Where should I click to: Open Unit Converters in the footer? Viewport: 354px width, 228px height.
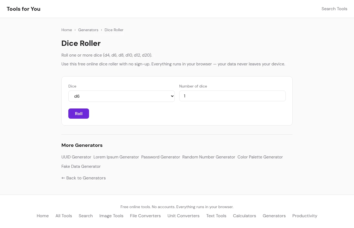tap(183, 216)
